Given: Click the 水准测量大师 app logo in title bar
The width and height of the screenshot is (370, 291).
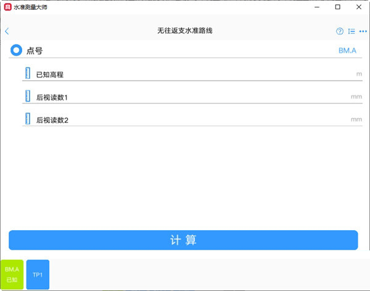Looking at the screenshot, I should click(x=8, y=7).
